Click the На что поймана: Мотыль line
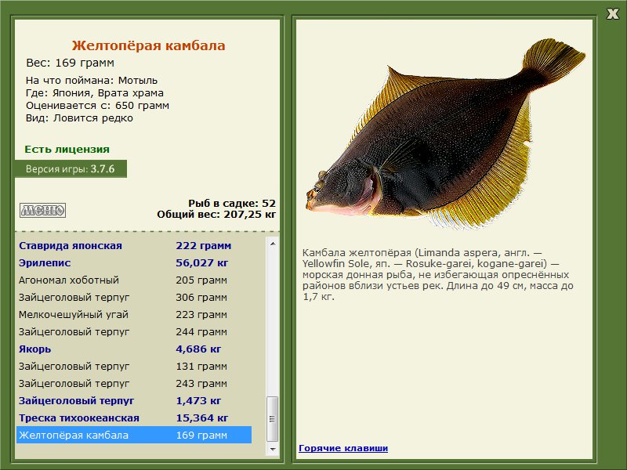The image size is (627, 470). click(x=92, y=81)
